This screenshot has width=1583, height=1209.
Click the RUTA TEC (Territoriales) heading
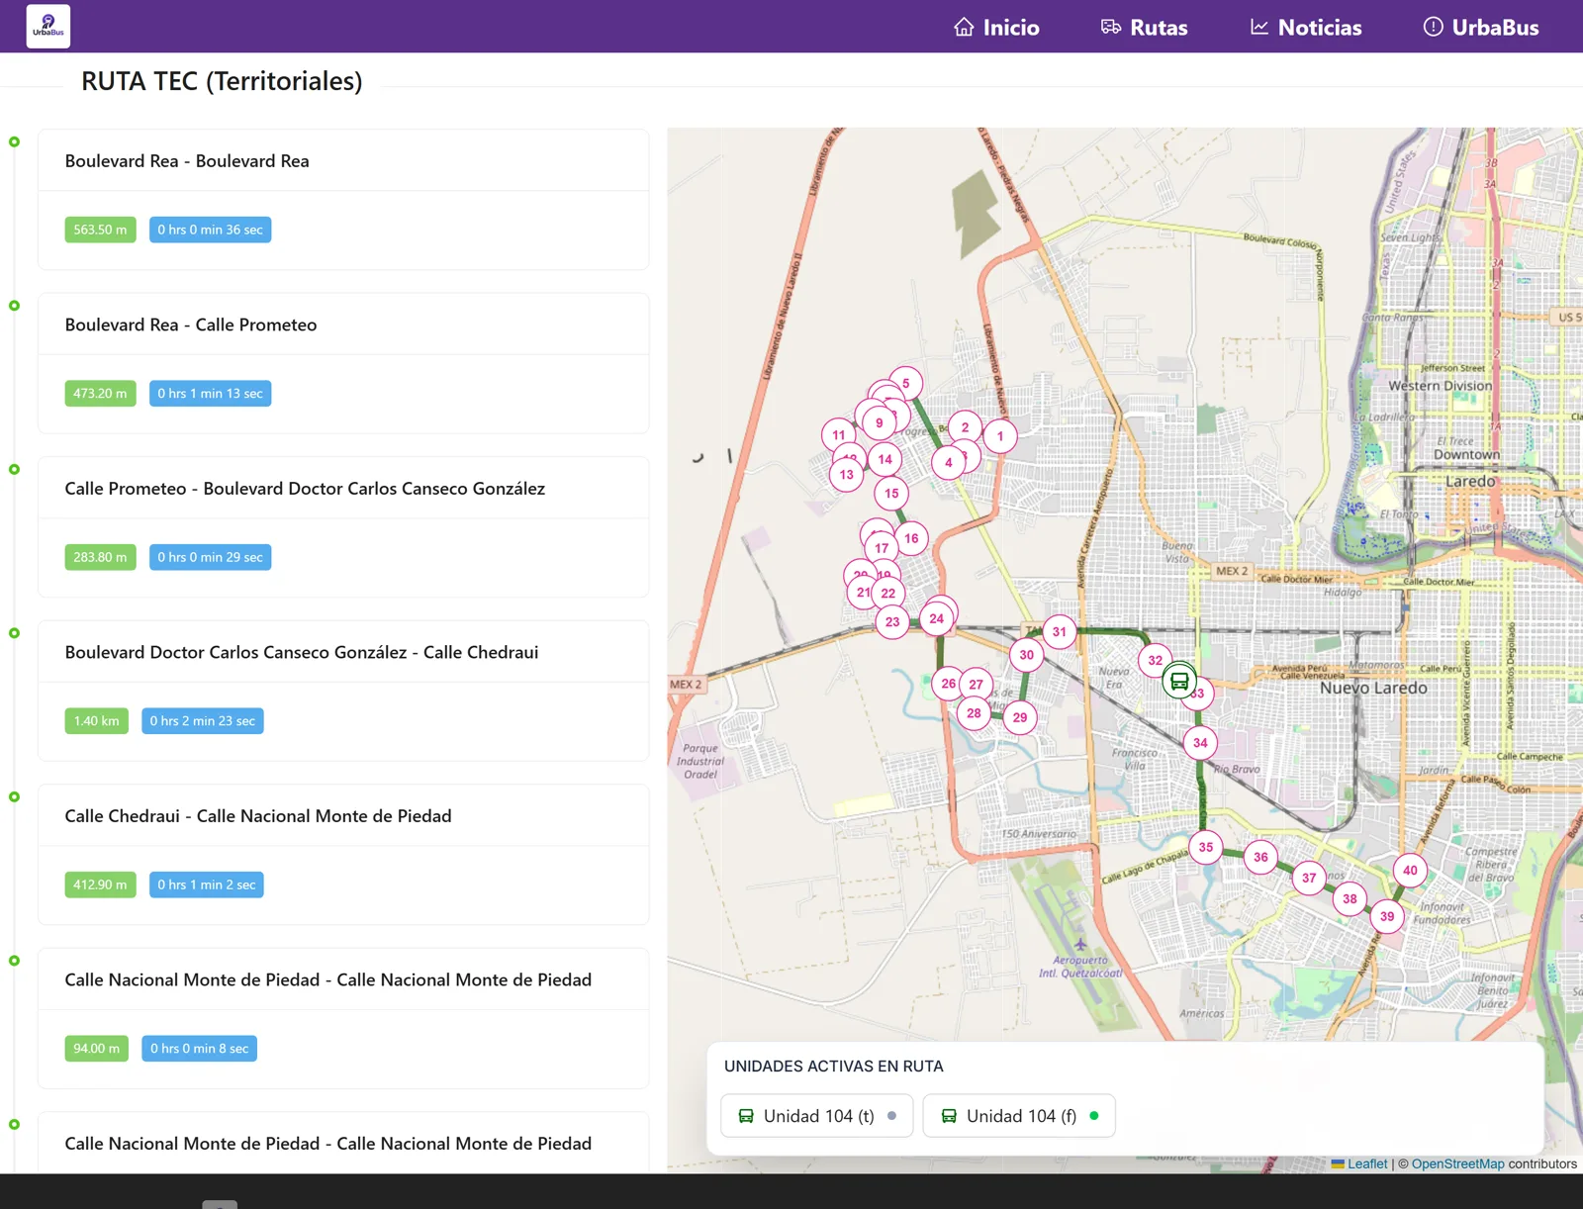(x=222, y=81)
